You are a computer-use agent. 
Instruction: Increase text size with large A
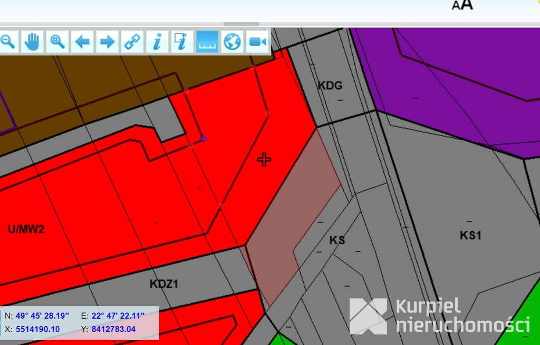click(467, 5)
